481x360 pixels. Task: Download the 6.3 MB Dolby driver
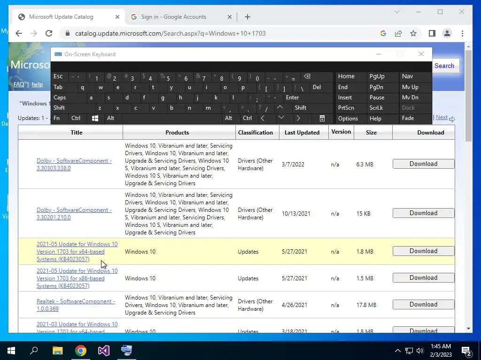point(423,164)
